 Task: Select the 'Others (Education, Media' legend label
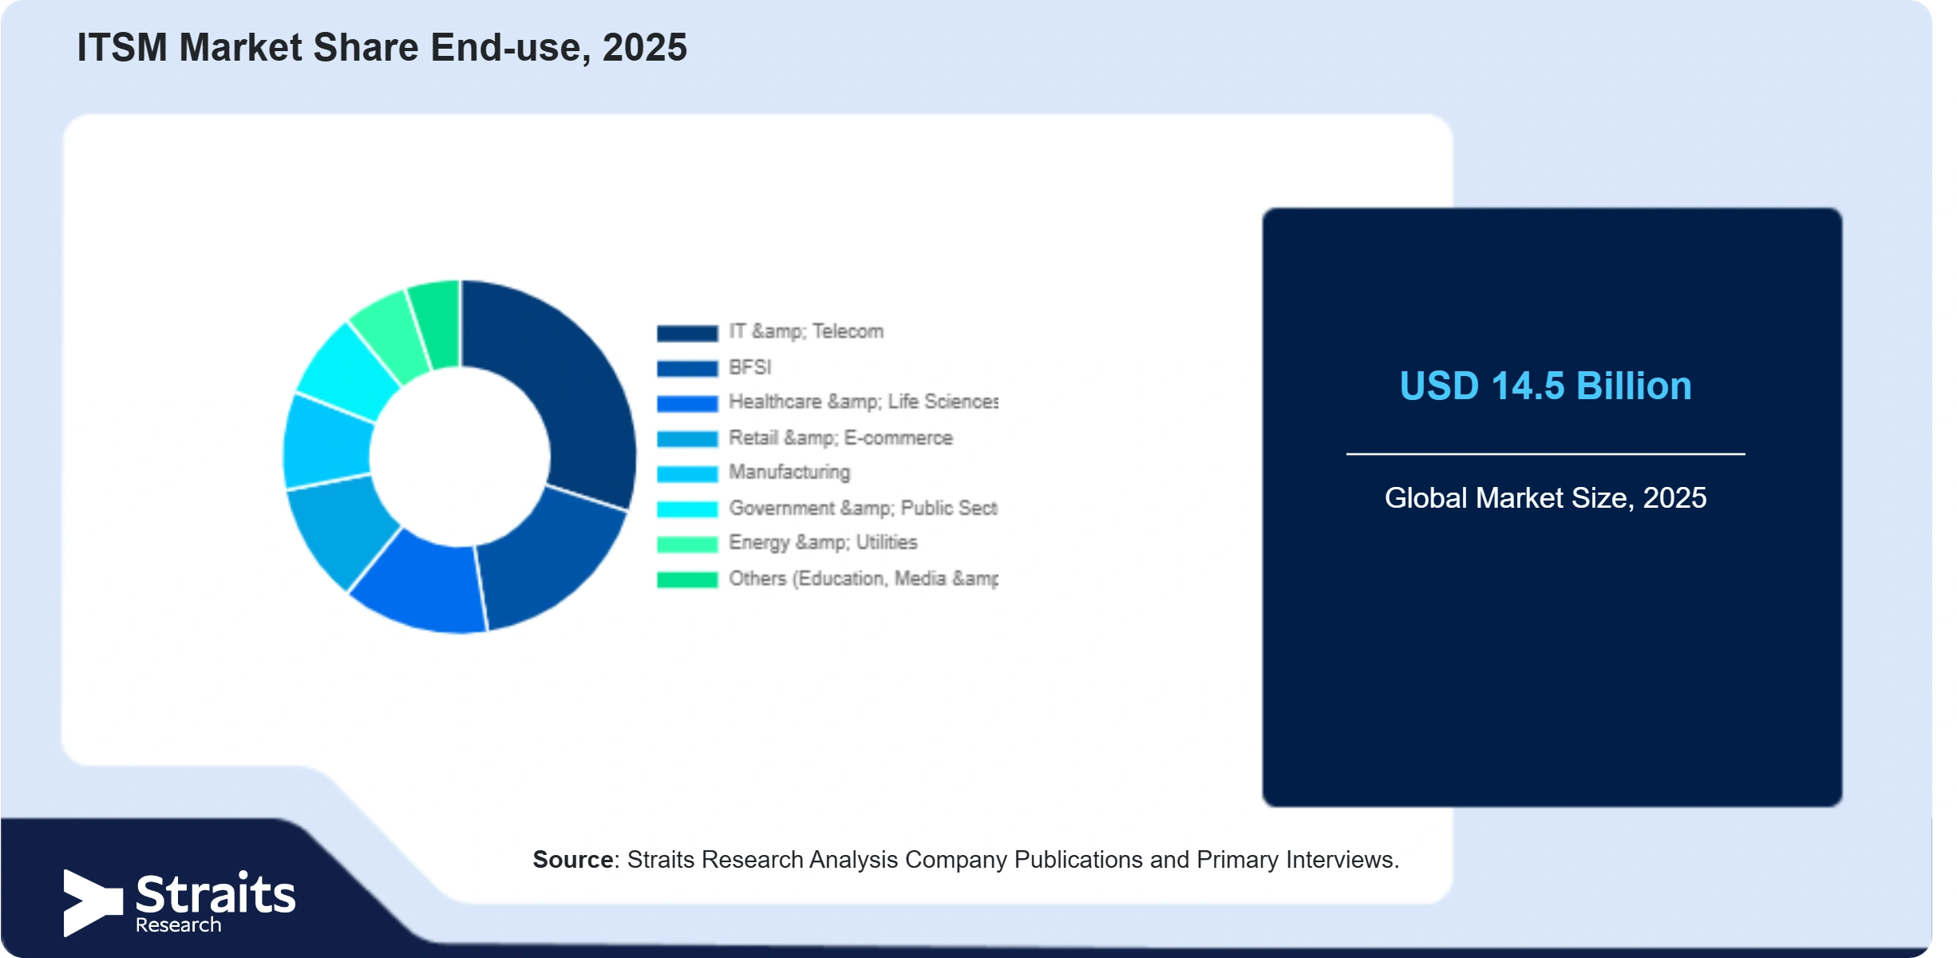pos(864,578)
